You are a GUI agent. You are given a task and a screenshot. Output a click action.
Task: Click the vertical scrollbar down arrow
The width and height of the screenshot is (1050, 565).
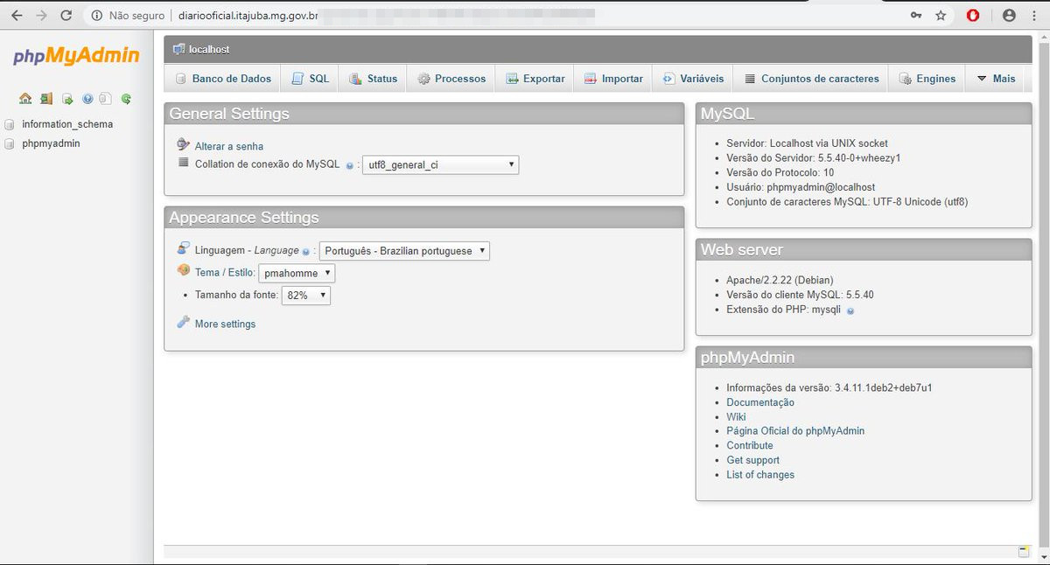tap(1042, 557)
